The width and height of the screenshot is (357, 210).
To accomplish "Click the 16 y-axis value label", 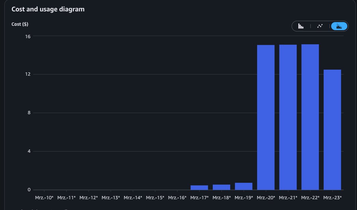I will (28, 36).
